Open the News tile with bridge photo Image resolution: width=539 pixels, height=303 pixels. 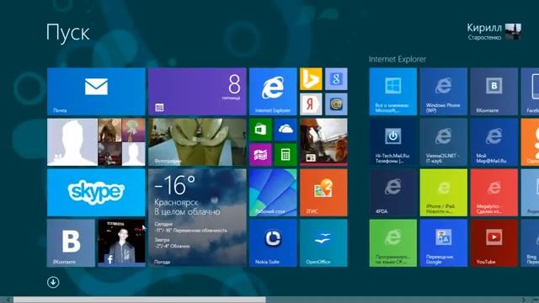323,142
